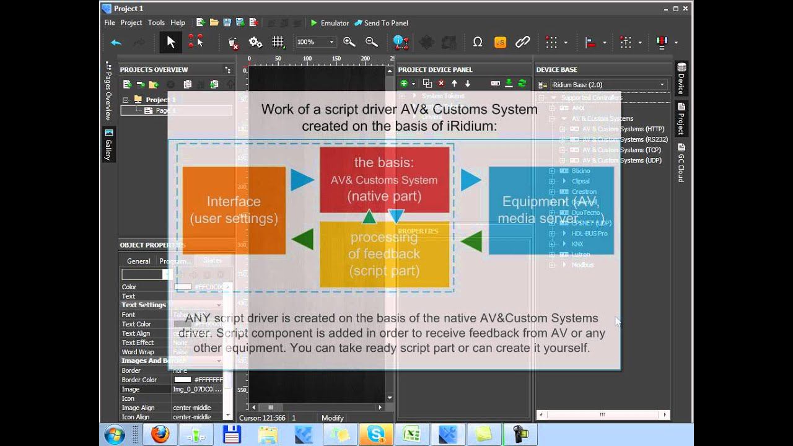
Task: Open the Project menu
Action: (131, 23)
